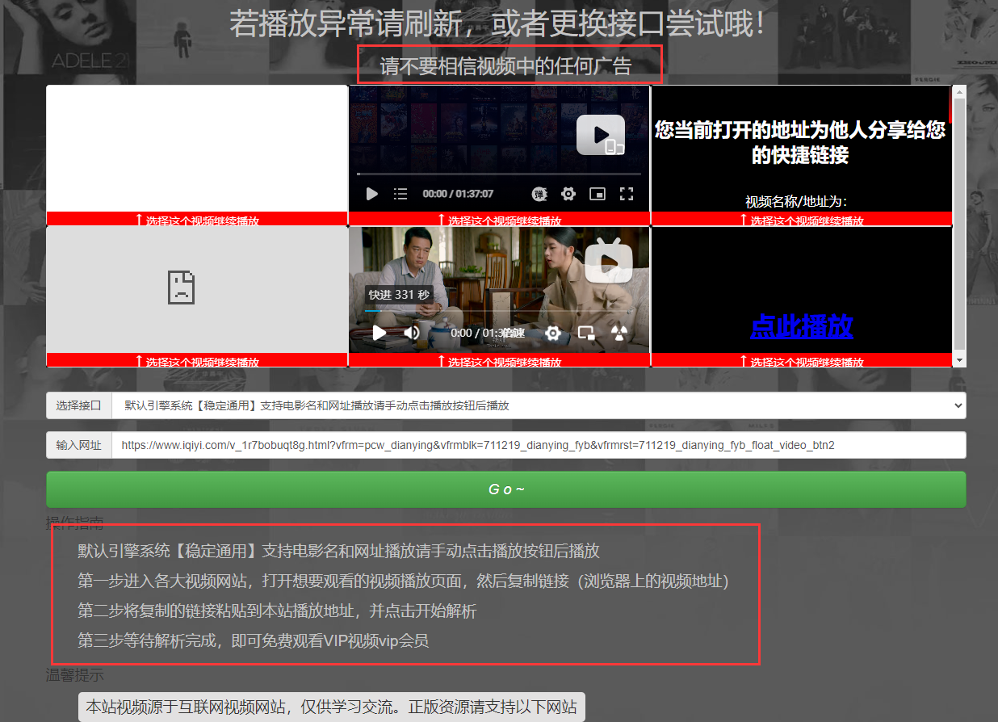
Task: Click the progress bar of the 01:37:07 player
Action: (x=499, y=174)
